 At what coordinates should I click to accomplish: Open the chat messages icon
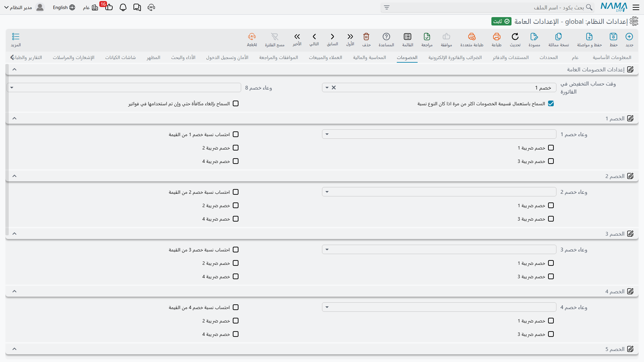pyautogui.click(x=137, y=7)
